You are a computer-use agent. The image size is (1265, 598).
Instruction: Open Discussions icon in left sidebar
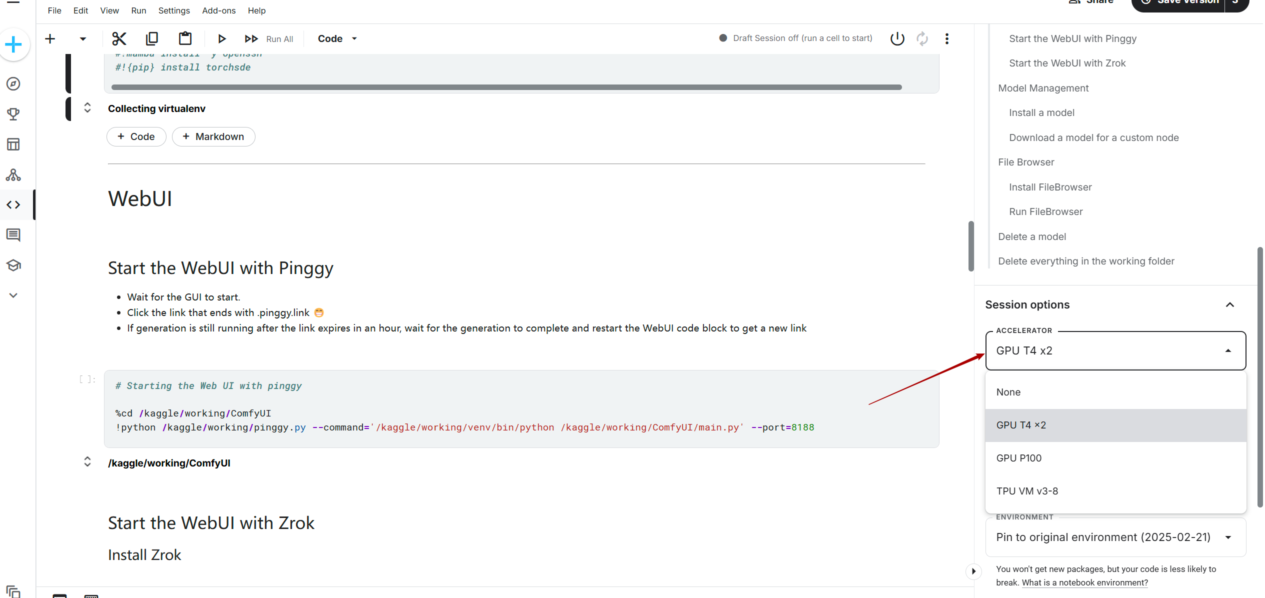(13, 235)
